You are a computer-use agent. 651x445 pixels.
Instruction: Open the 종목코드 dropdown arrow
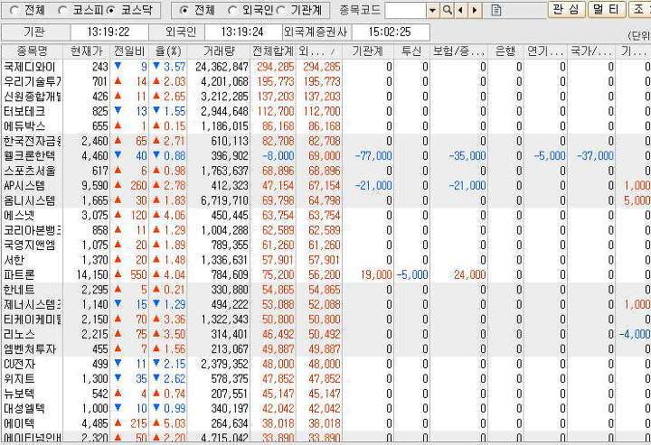[x=432, y=10]
